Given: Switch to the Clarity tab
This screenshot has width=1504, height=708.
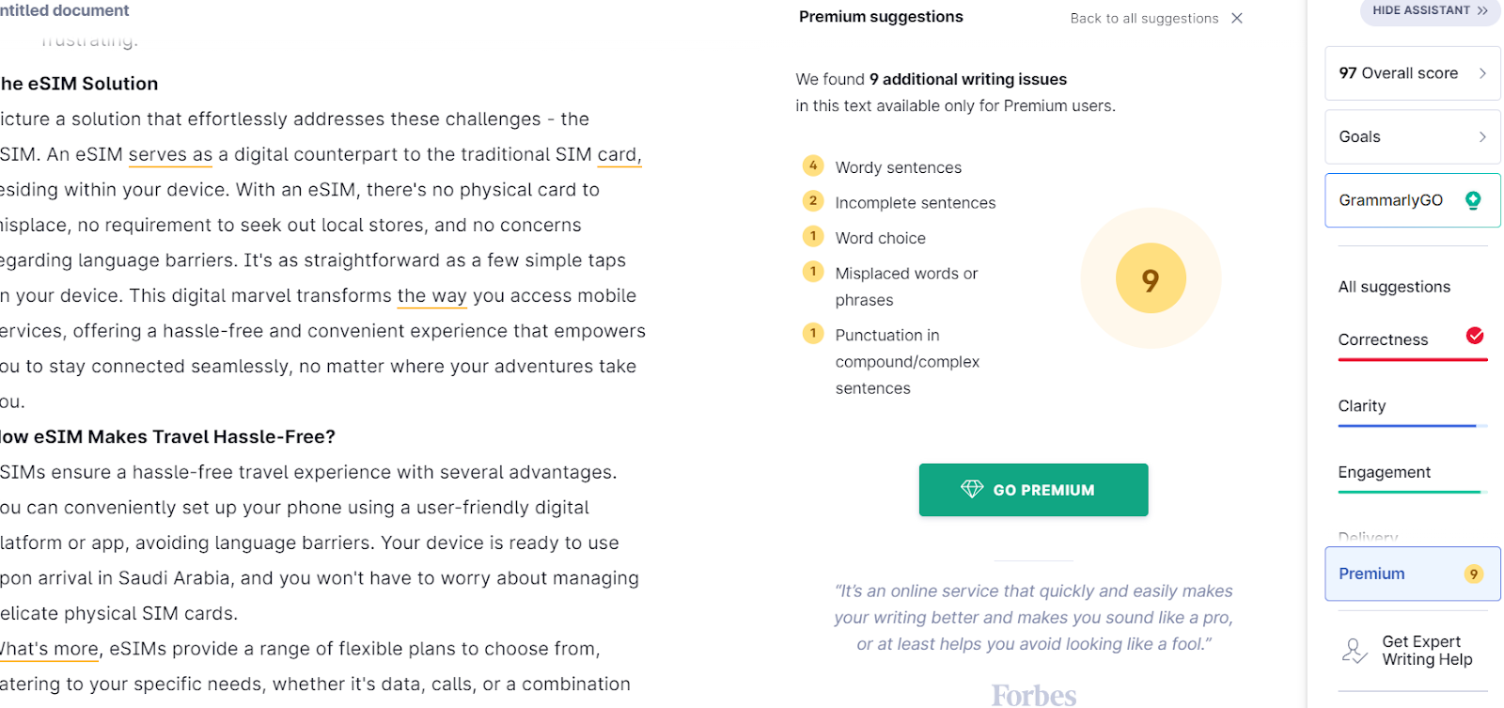Looking at the screenshot, I should (1362, 406).
